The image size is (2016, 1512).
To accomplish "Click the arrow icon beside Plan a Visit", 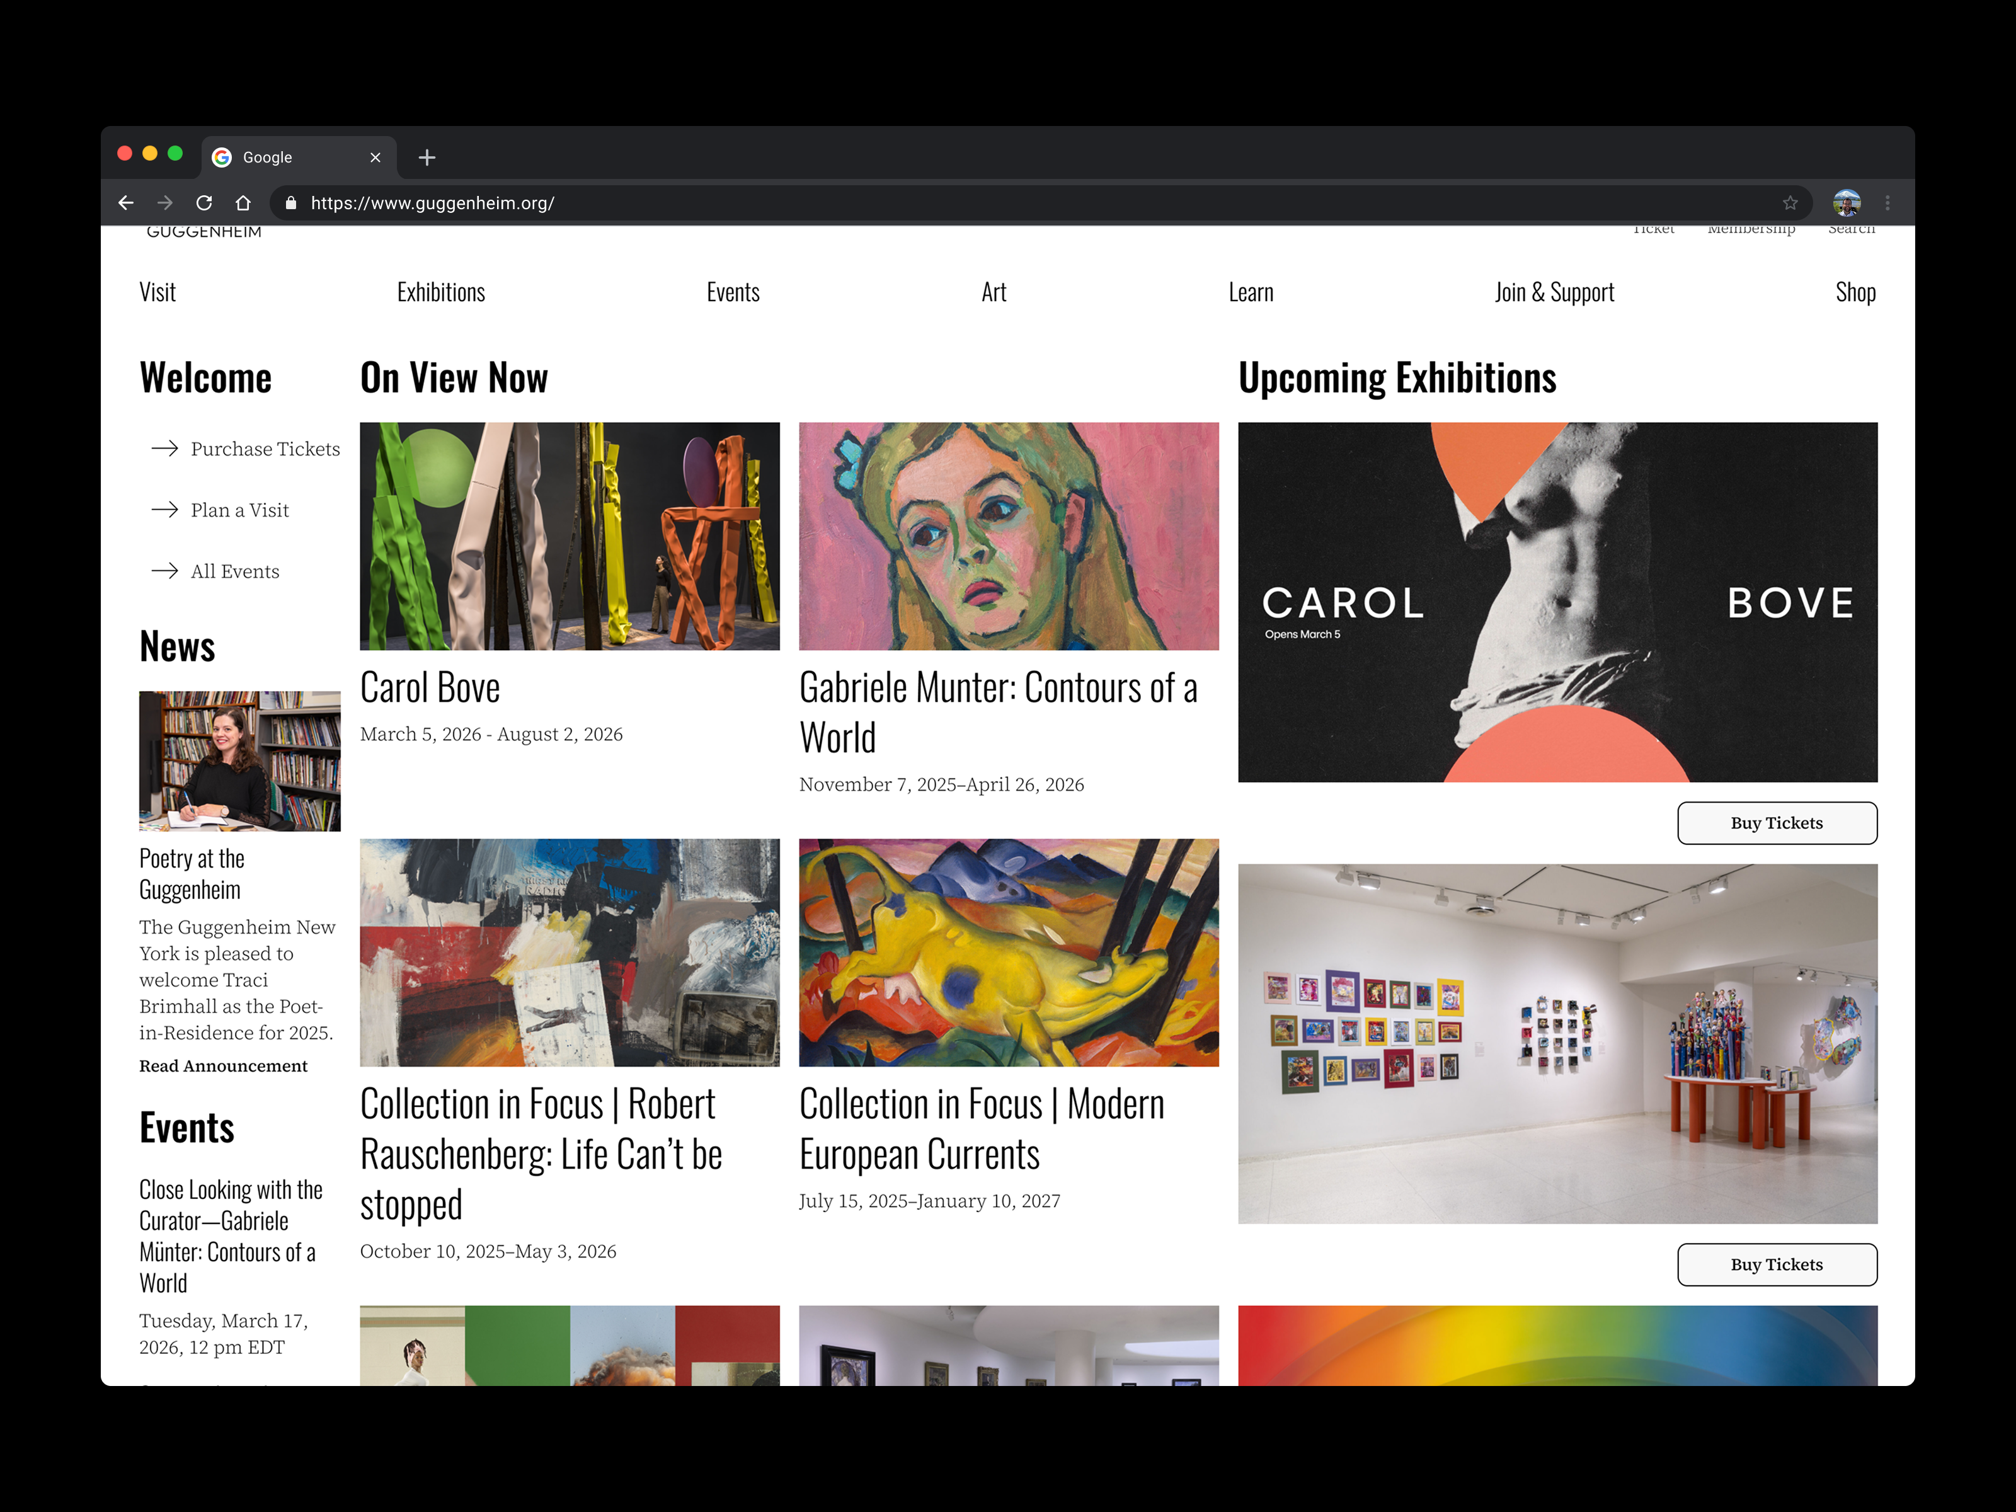I will 165,510.
